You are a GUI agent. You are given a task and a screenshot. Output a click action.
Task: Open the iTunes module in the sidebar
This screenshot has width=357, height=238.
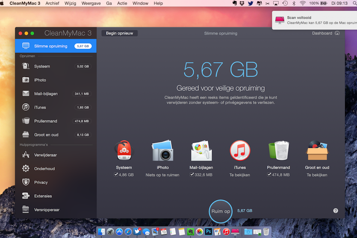tap(56, 107)
